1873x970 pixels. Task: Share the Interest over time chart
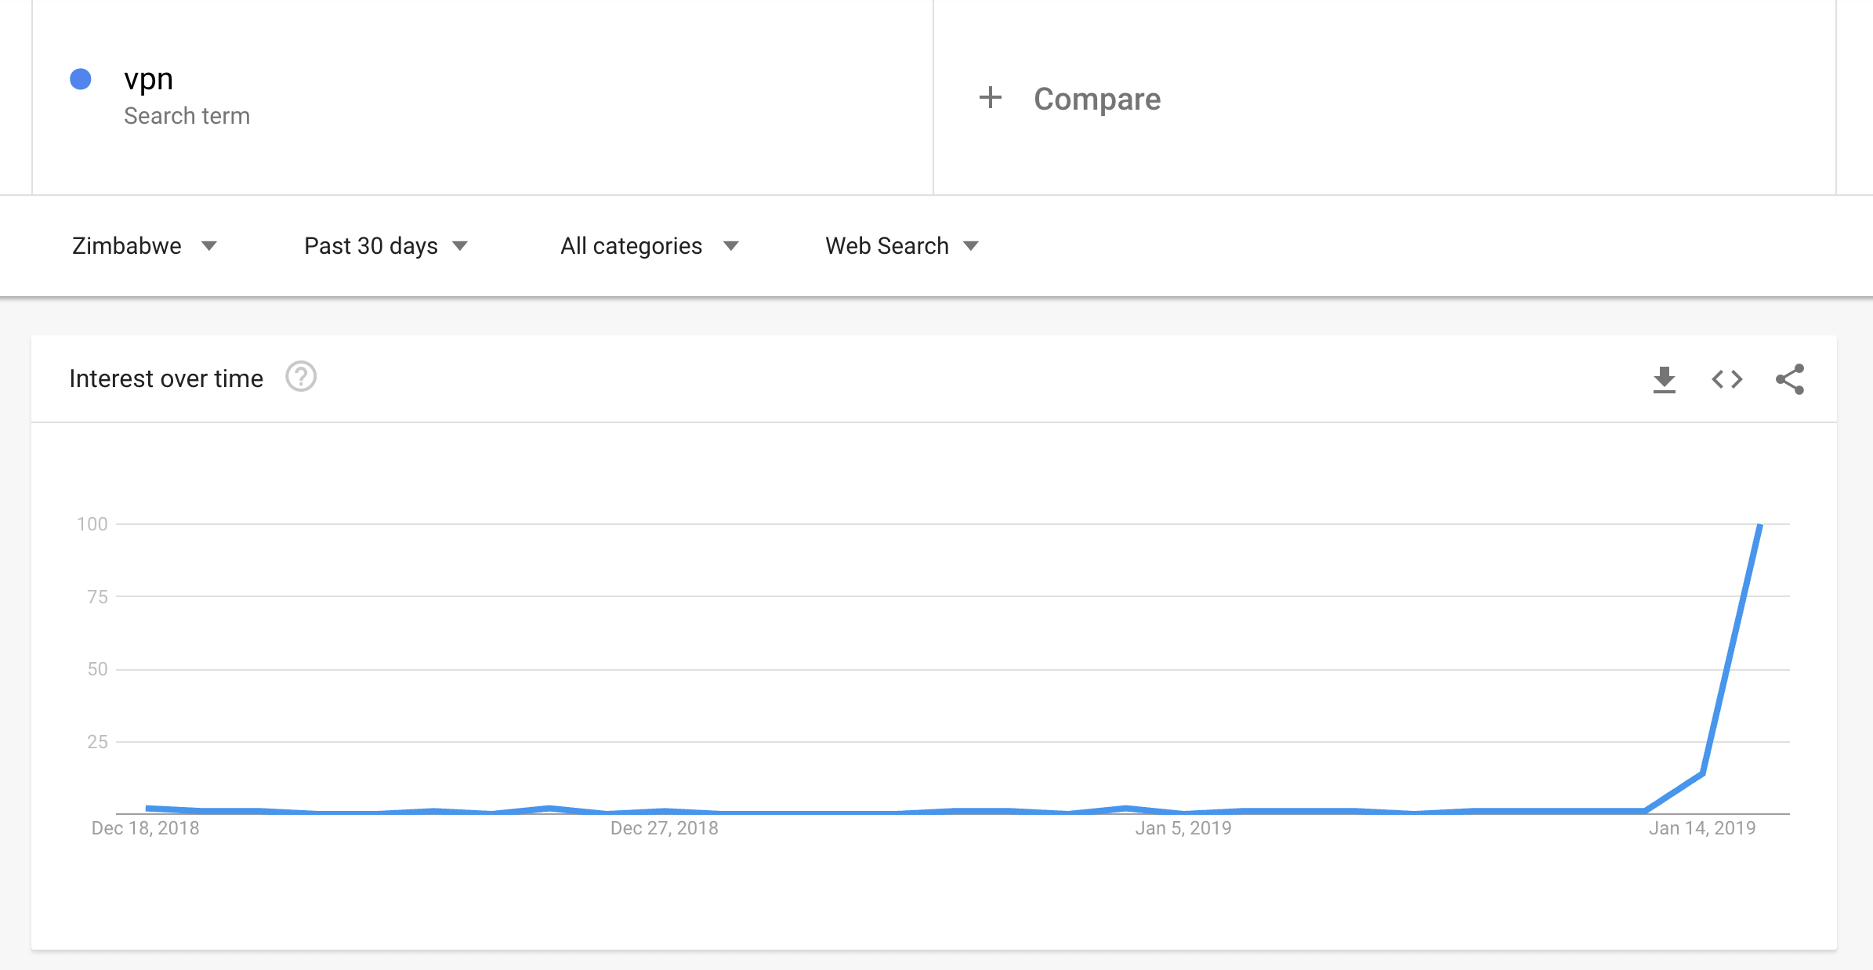(1790, 379)
